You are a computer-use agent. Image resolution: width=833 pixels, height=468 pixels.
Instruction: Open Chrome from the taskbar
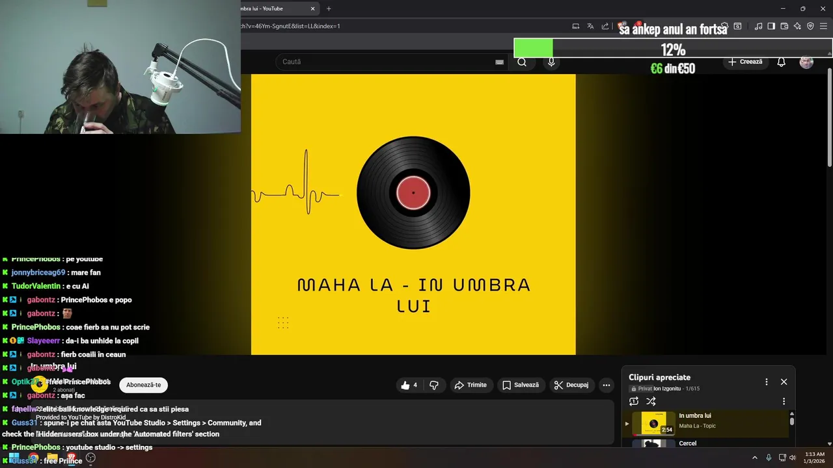point(33,458)
